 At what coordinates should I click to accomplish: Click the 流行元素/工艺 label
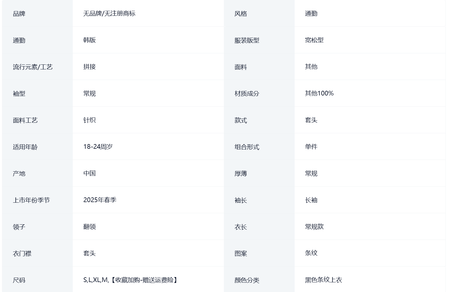[x=33, y=67]
